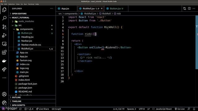The height and width of the screenshot is (111, 198).
Task: Open Git Graph from status bar
Action: [x=56, y=109]
